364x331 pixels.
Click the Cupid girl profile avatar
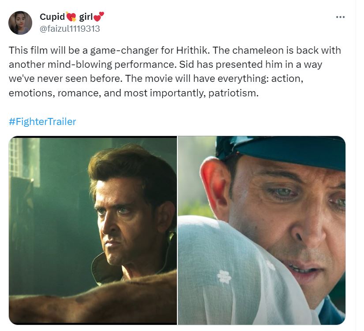(x=20, y=23)
